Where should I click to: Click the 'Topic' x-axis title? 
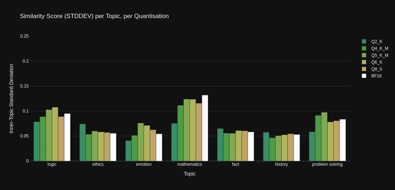190,174
